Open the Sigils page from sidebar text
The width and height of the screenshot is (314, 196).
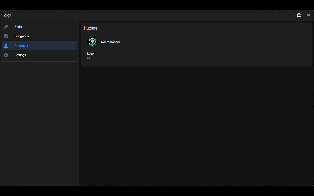(18, 27)
